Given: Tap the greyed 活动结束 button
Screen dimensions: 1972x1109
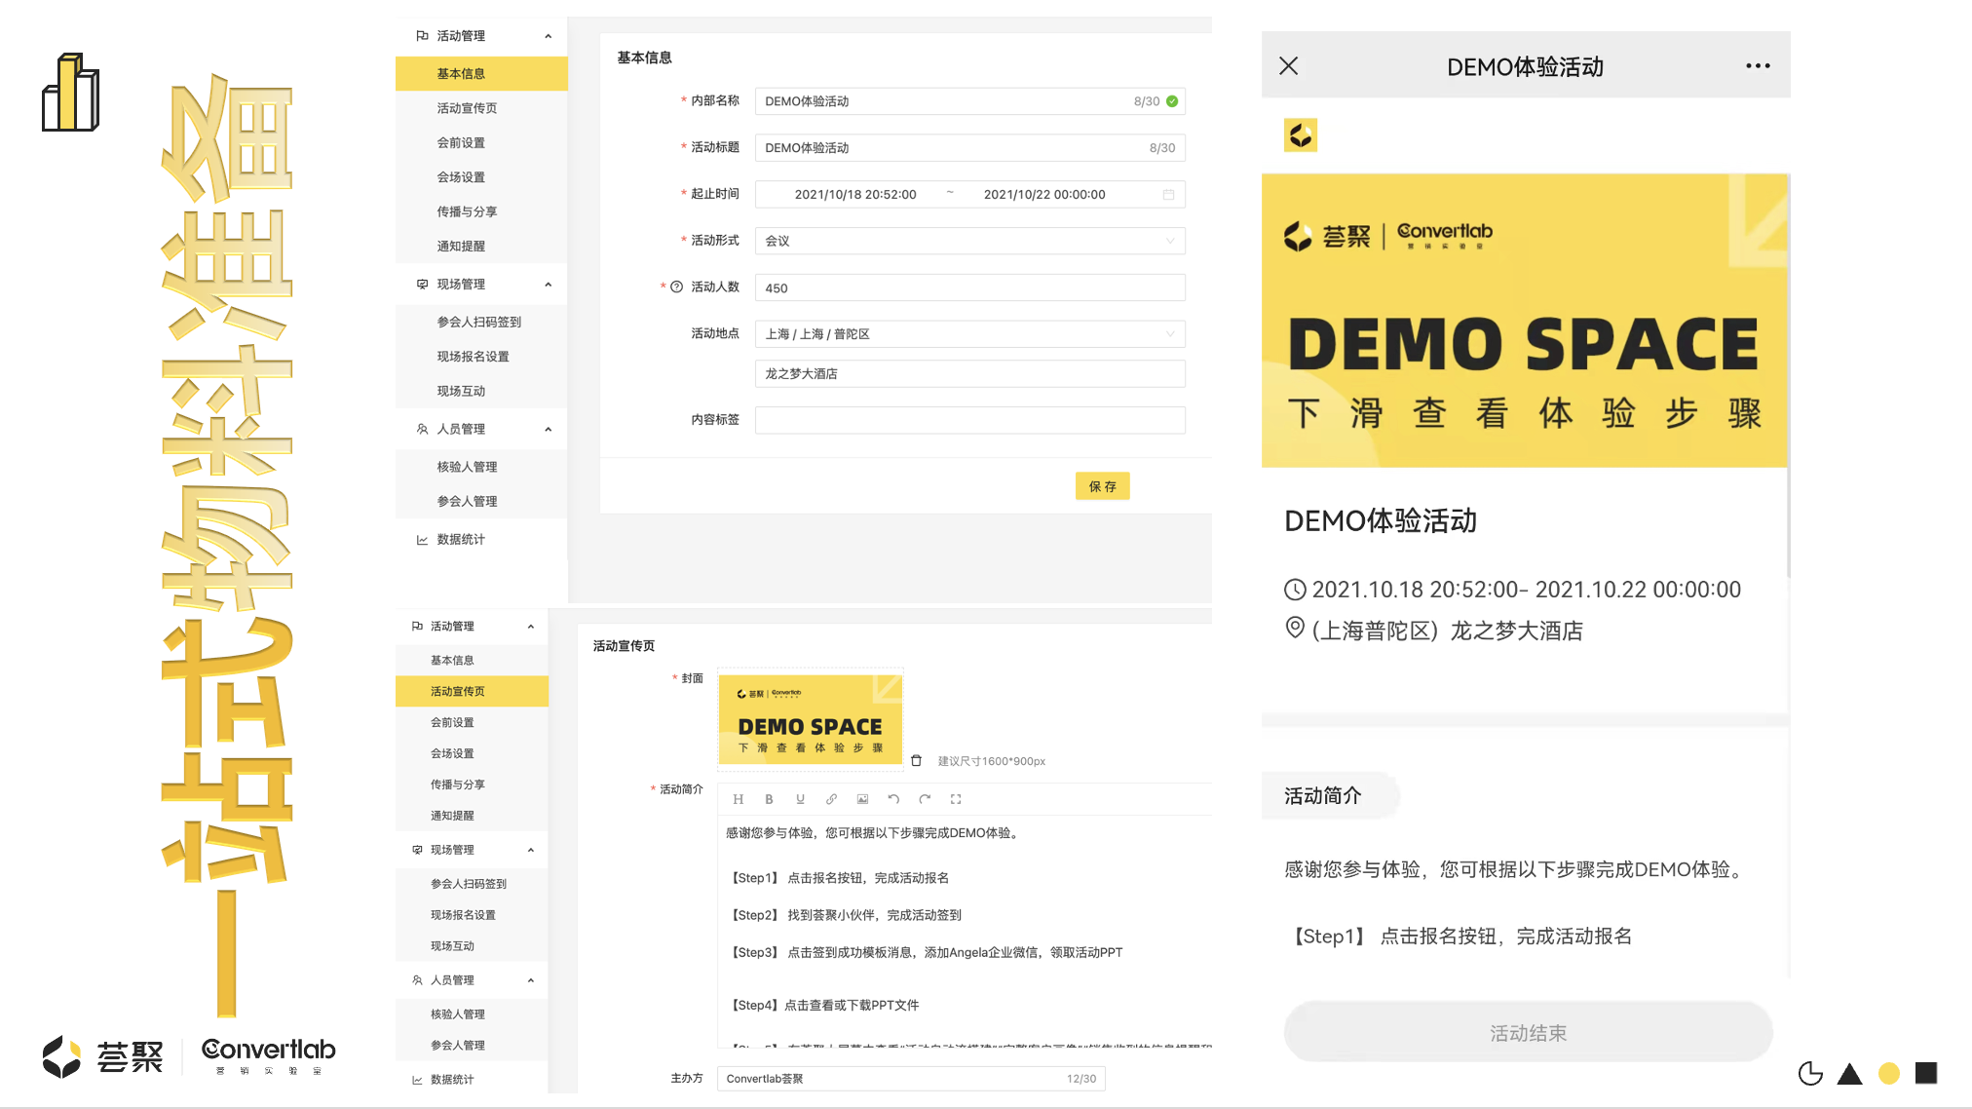Looking at the screenshot, I should click(1528, 1033).
